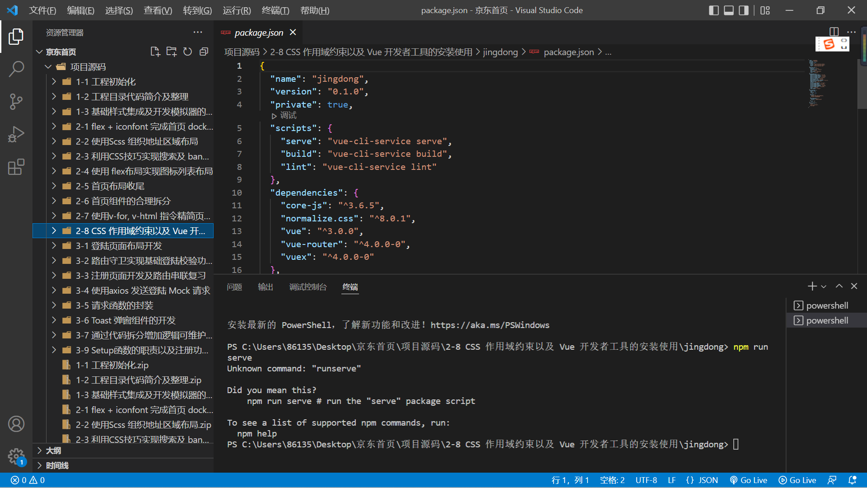867x488 pixels.
Task: Change the UTF-8 file encoding
Action: [646, 480]
